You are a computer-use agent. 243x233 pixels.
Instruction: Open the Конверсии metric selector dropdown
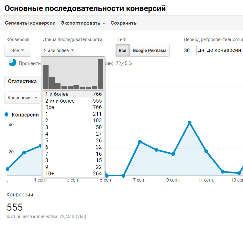click(x=22, y=98)
